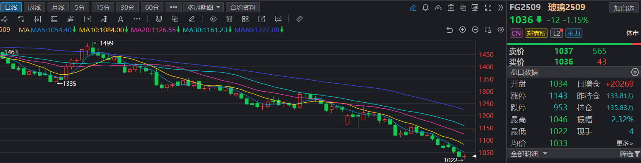Zoom out chart with minus icon
The image size is (641, 163).
click(x=475, y=30)
